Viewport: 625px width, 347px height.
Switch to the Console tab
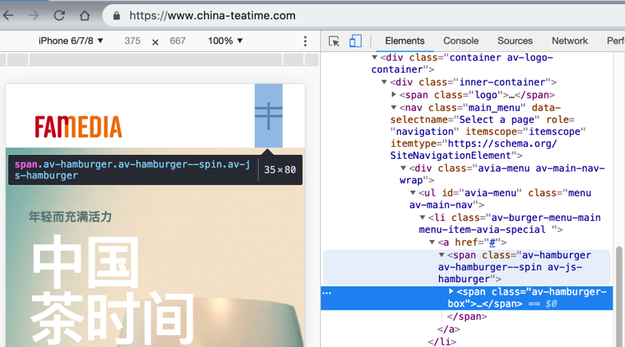461,41
